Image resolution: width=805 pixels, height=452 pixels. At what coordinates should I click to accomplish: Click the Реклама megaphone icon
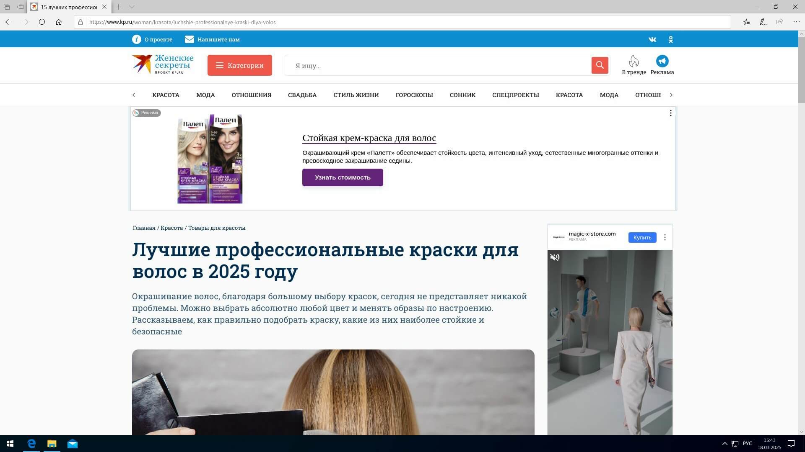662,62
